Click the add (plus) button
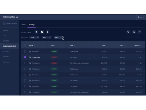The image size is (146, 110). pos(36,32)
